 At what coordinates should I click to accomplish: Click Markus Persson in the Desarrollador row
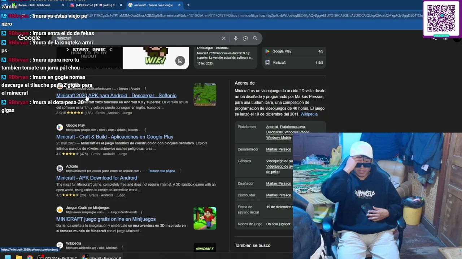tap(279, 149)
